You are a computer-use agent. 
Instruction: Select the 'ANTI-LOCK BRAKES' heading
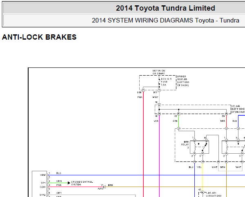tap(39, 37)
